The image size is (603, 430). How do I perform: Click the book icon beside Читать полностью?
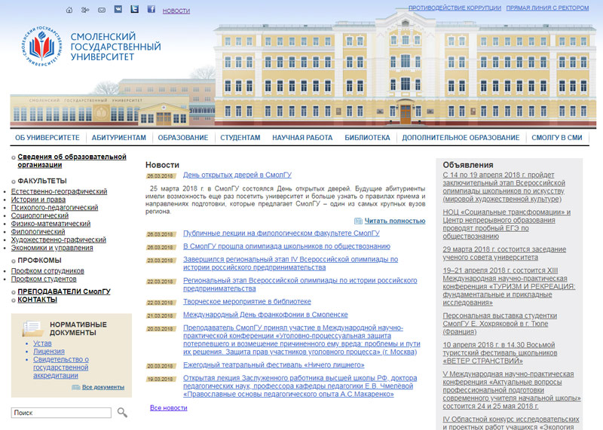pyautogui.click(x=358, y=221)
